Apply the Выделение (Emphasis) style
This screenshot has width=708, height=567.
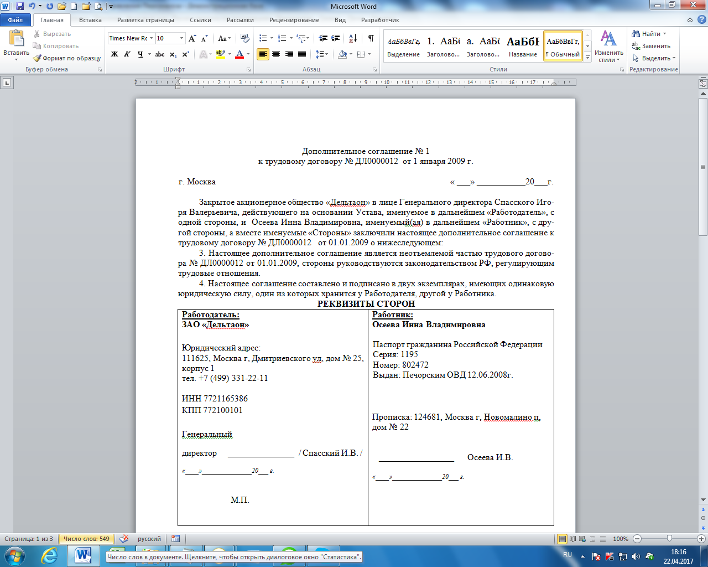403,46
